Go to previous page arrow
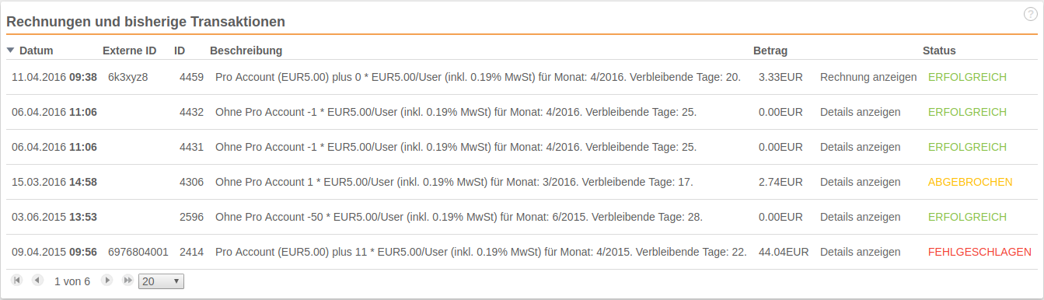 [x=37, y=280]
